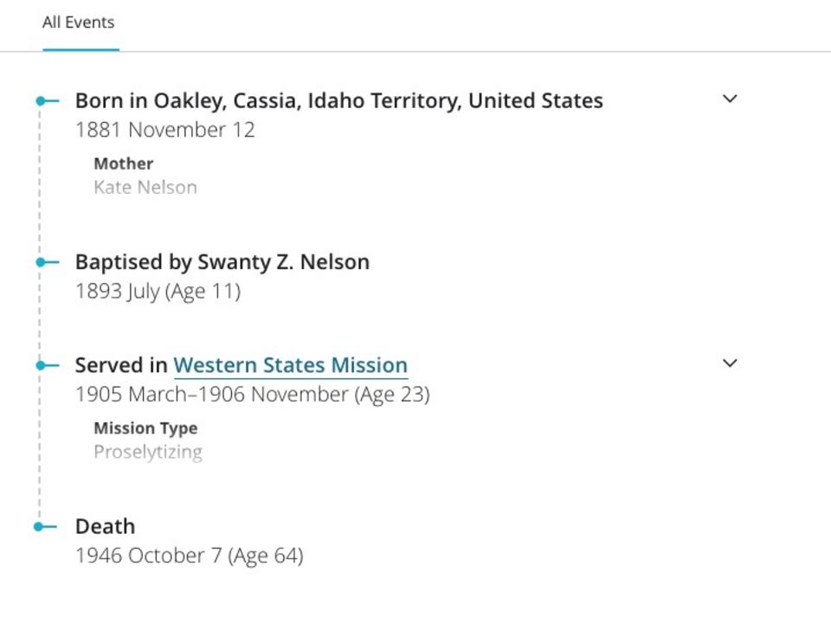Open the All Events tab

click(x=79, y=22)
